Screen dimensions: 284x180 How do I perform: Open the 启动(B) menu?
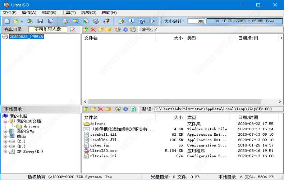coord(49,13)
